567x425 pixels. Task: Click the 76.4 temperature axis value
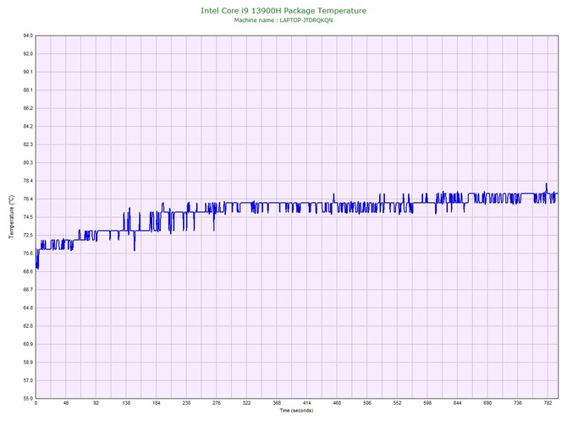[x=27, y=199]
